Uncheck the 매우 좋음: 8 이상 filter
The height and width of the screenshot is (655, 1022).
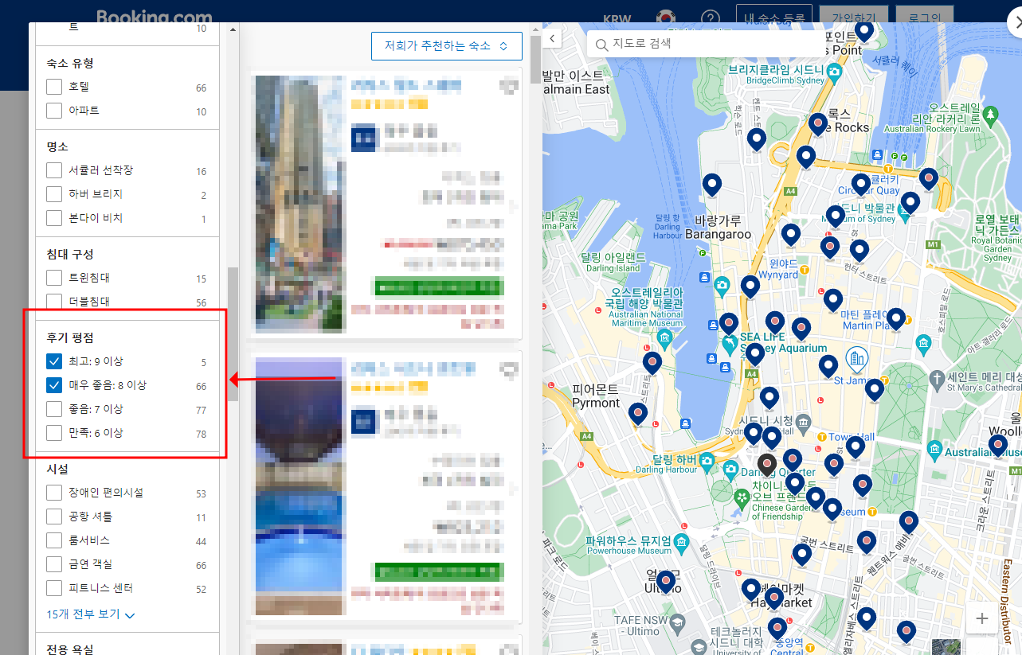(x=54, y=385)
